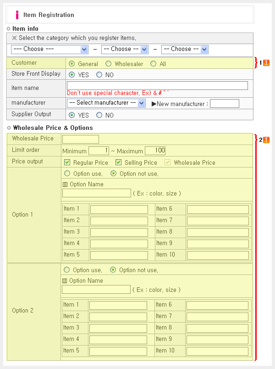275x369 pixels.
Task: Select the All customer radio button
Action: point(153,64)
